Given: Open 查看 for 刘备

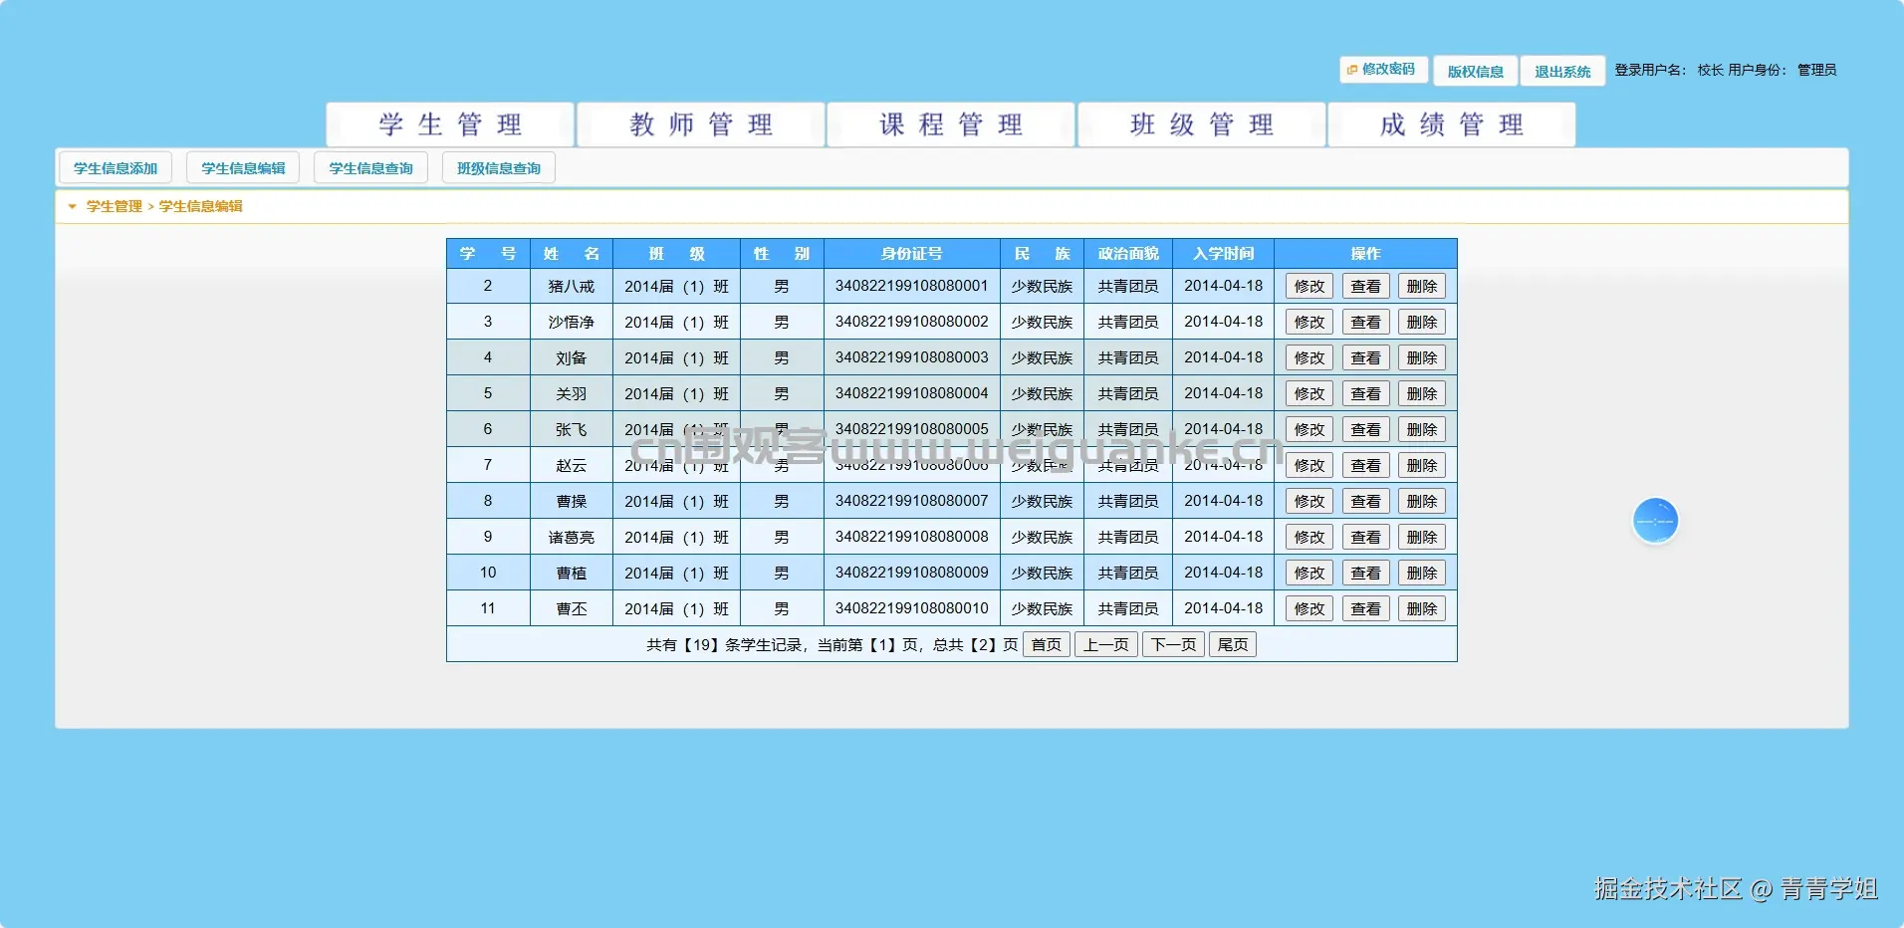Looking at the screenshot, I should [1365, 358].
